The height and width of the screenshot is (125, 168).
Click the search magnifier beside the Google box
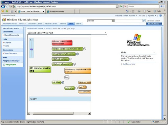click(161, 6)
